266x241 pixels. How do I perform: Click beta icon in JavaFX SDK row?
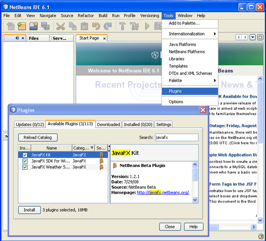[x=101, y=161]
